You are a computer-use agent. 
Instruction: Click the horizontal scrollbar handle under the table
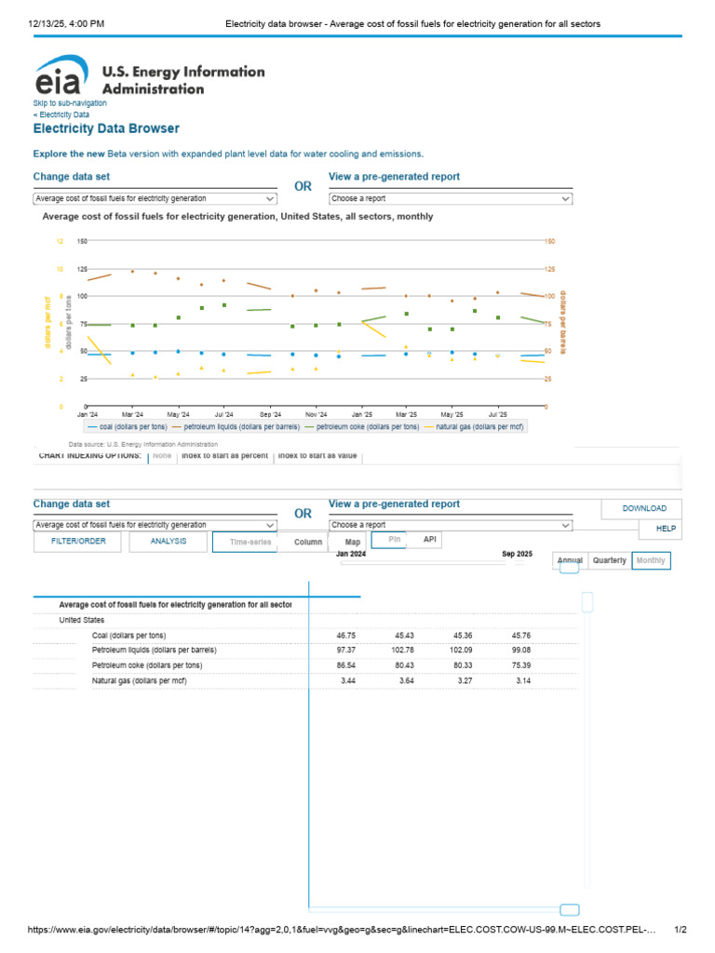[x=569, y=910]
